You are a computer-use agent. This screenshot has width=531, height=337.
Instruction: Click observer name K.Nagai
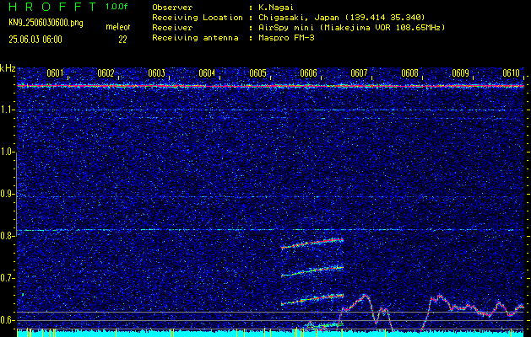pos(274,7)
